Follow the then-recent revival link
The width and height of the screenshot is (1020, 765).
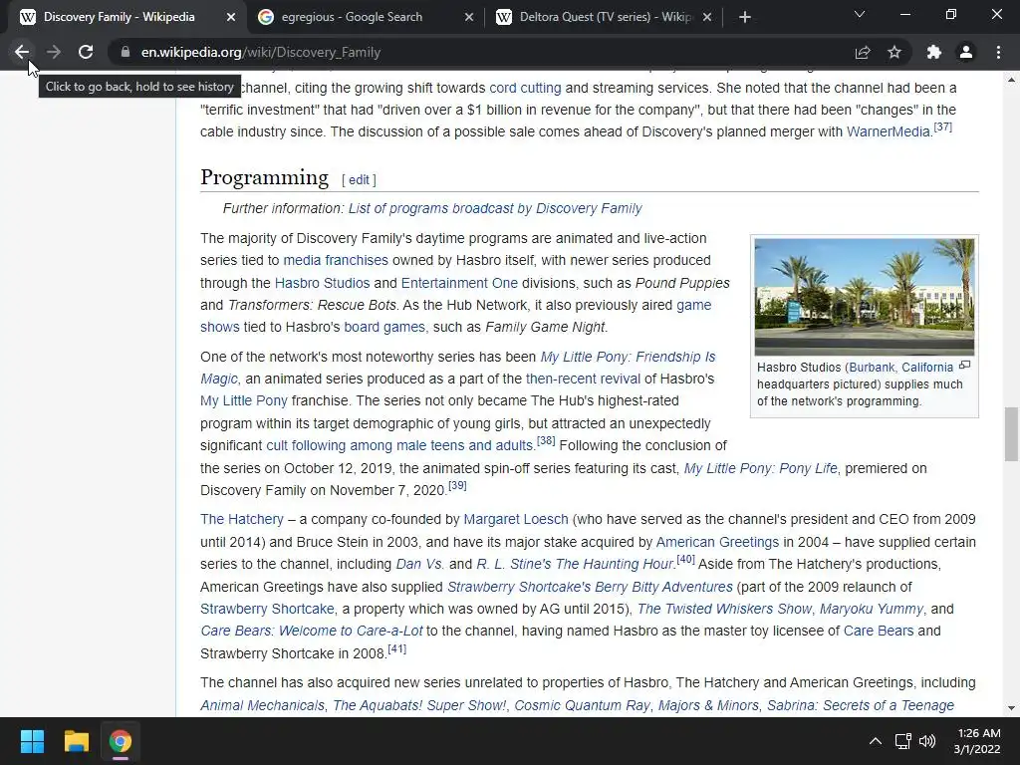tap(583, 379)
